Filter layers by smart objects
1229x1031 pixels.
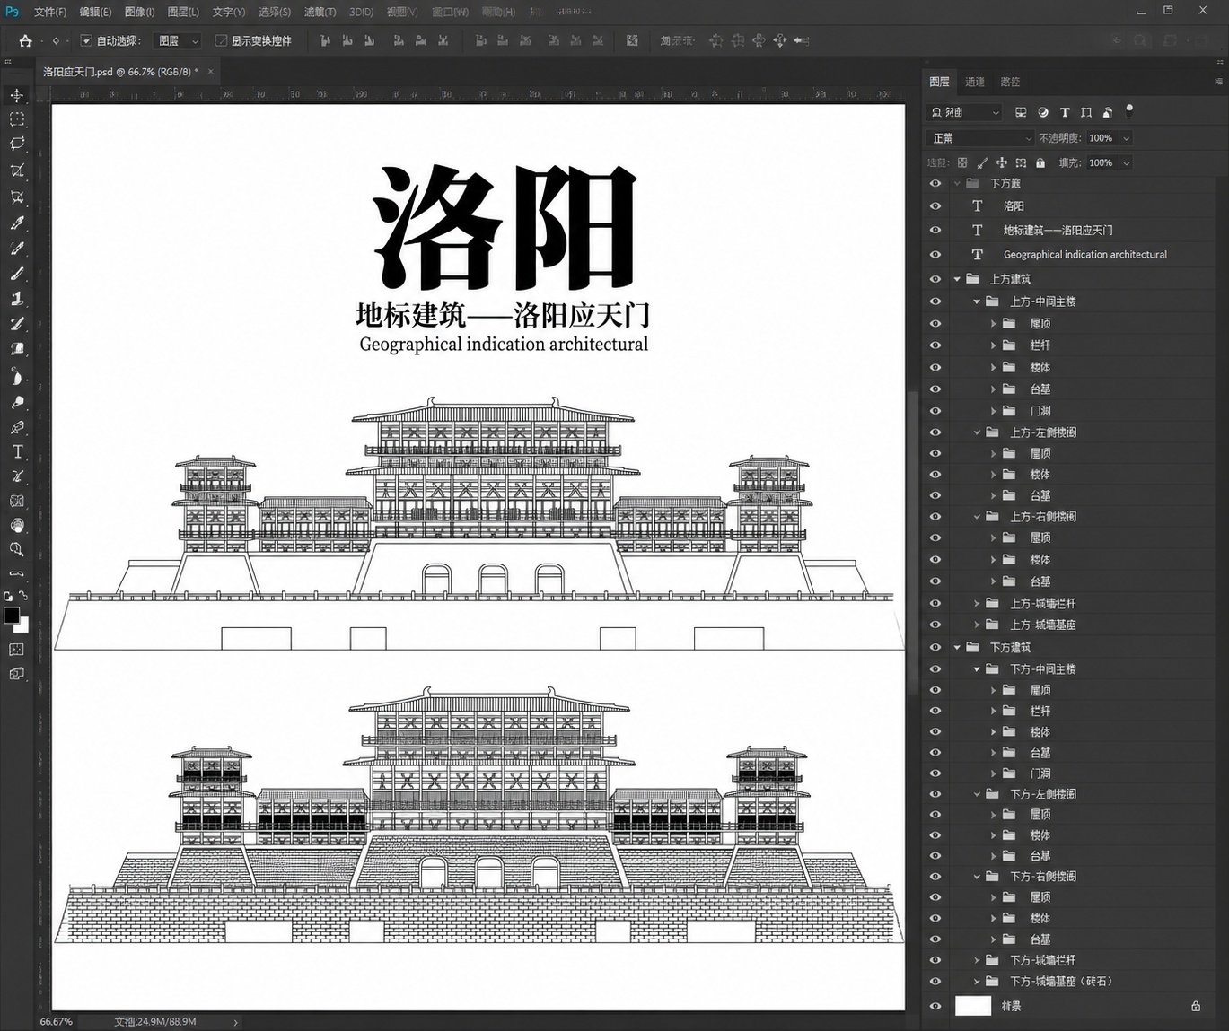coord(1108,112)
